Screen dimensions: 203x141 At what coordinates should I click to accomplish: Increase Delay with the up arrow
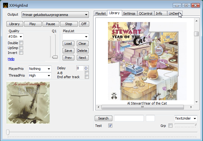(86, 67)
